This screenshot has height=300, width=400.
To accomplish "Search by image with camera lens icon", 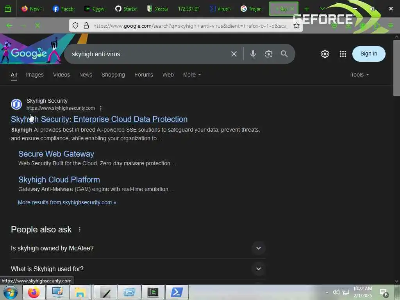I will (x=269, y=54).
